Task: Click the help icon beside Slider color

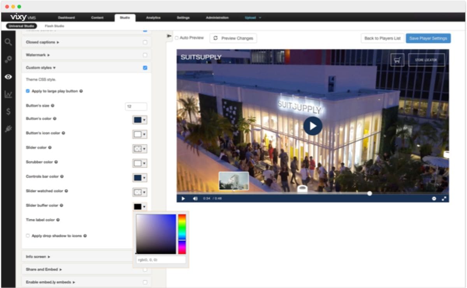Action: tap(50, 147)
